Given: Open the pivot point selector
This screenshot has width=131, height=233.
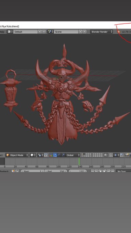Looking at the screenshot, I should coord(40,155).
